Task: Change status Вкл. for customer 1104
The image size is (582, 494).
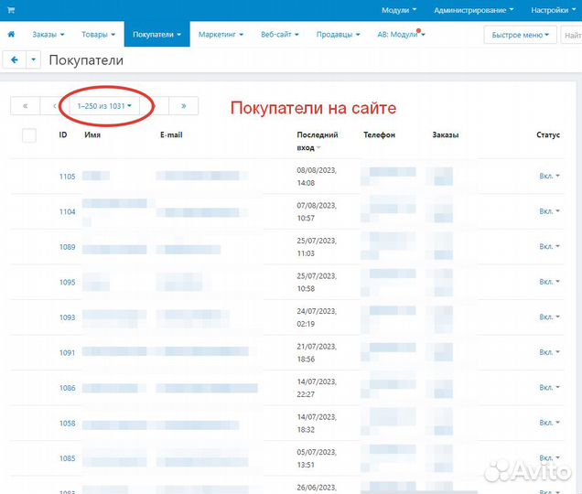Action: (549, 211)
